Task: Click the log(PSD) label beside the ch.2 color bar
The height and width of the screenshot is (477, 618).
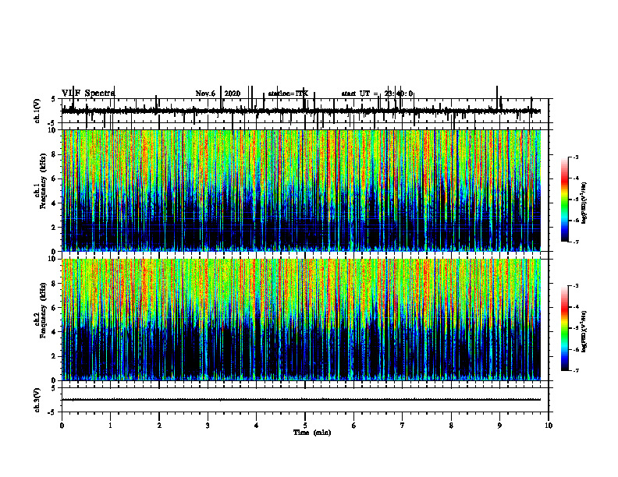Action: point(585,332)
